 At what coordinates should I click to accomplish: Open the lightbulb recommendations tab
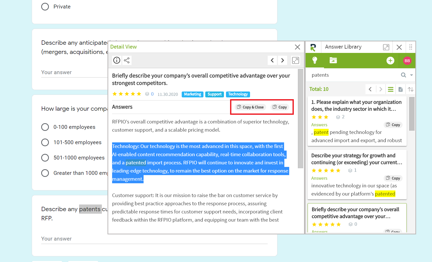click(315, 60)
